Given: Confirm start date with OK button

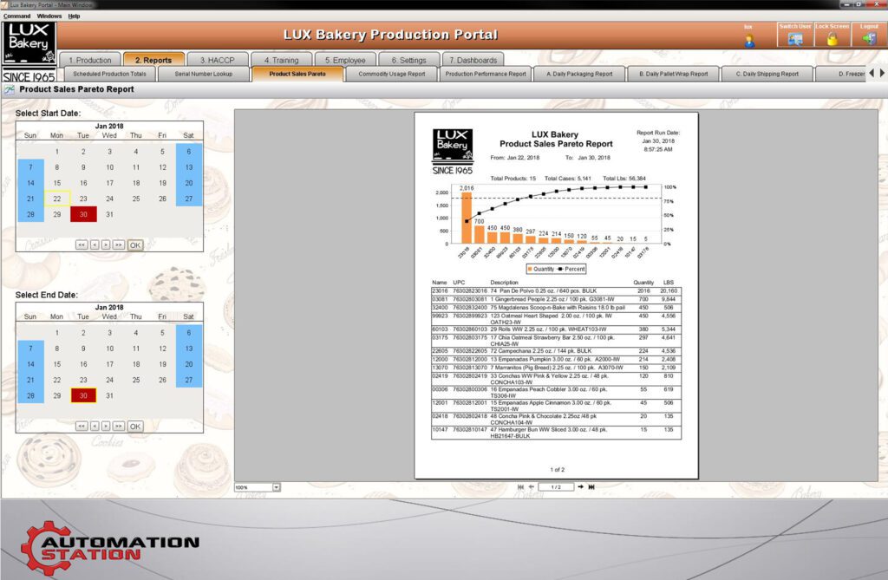Looking at the screenshot, I should point(135,245).
